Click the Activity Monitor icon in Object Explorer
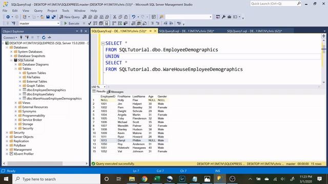328x184 pixels. pos(49,37)
